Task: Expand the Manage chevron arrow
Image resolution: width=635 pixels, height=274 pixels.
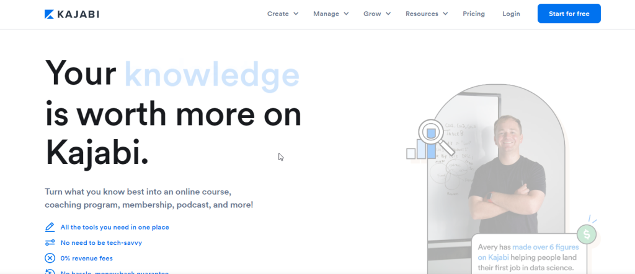Action: click(346, 14)
